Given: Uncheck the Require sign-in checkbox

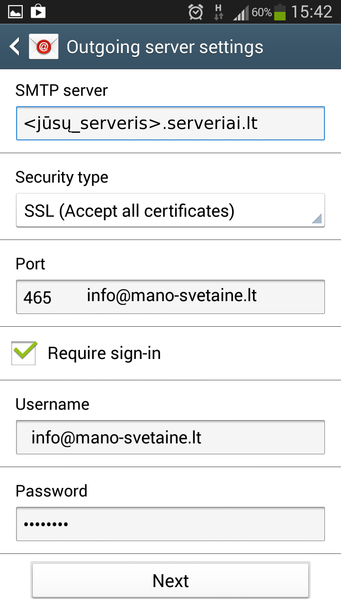Looking at the screenshot, I should [24, 353].
